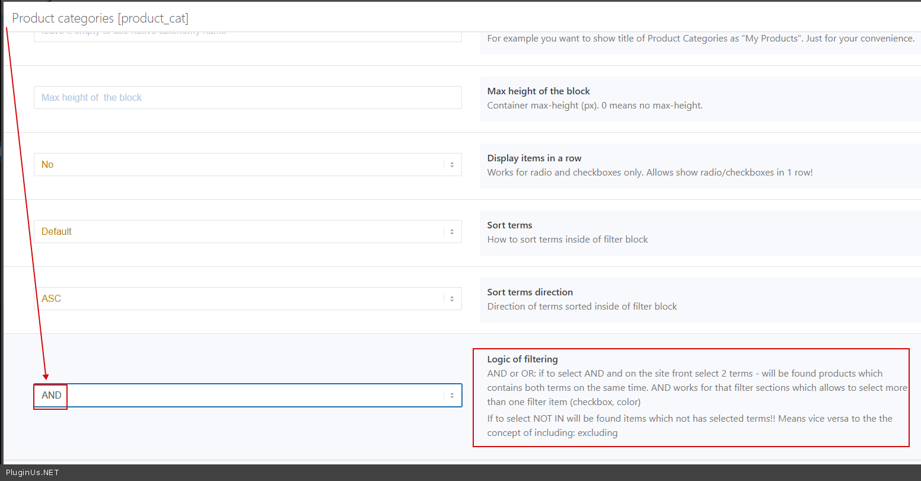Viewport: 921px width, 481px height.
Task: Click the NOT IN explanation paragraph
Action: click(690, 425)
